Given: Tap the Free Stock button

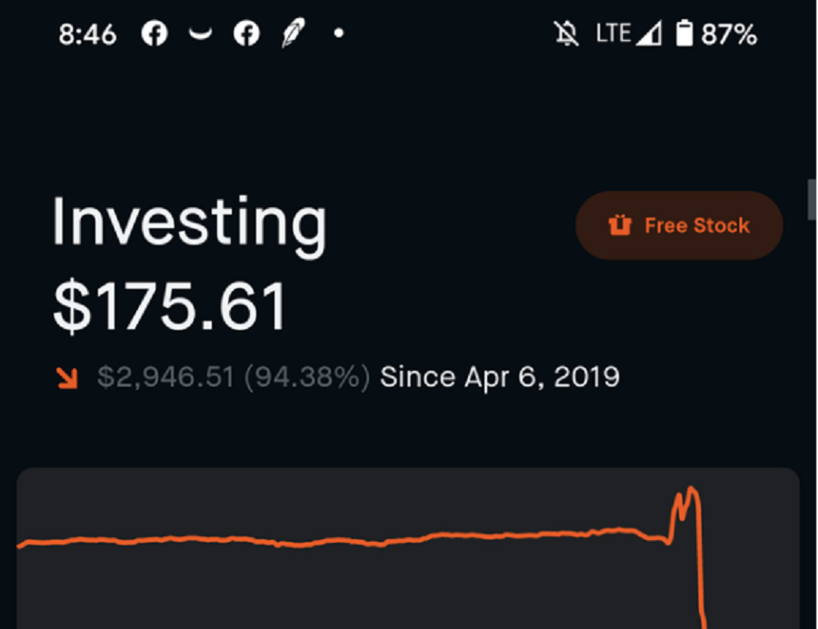Looking at the screenshot, I should [679, 225].
